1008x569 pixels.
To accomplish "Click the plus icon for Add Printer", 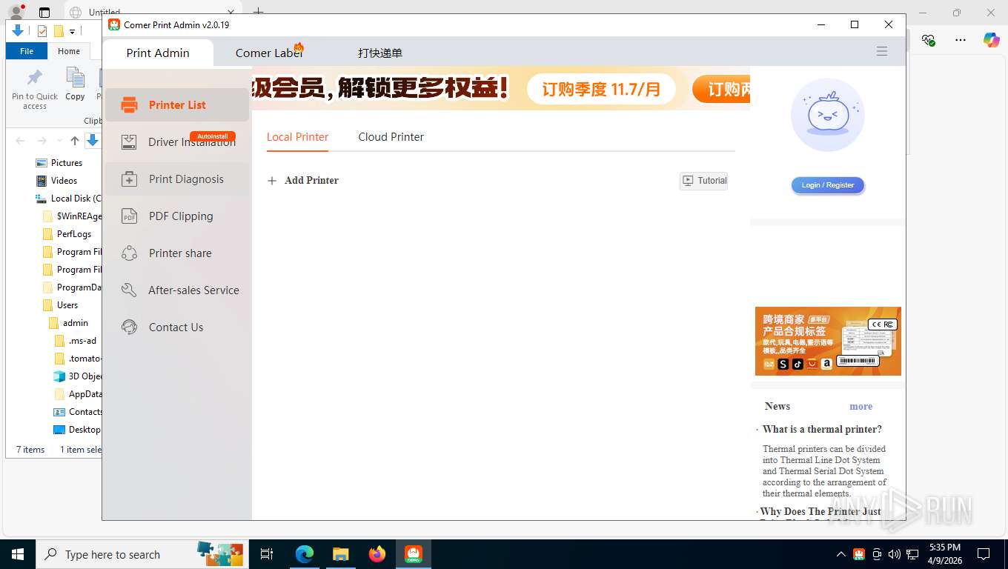I will (272, 181).
